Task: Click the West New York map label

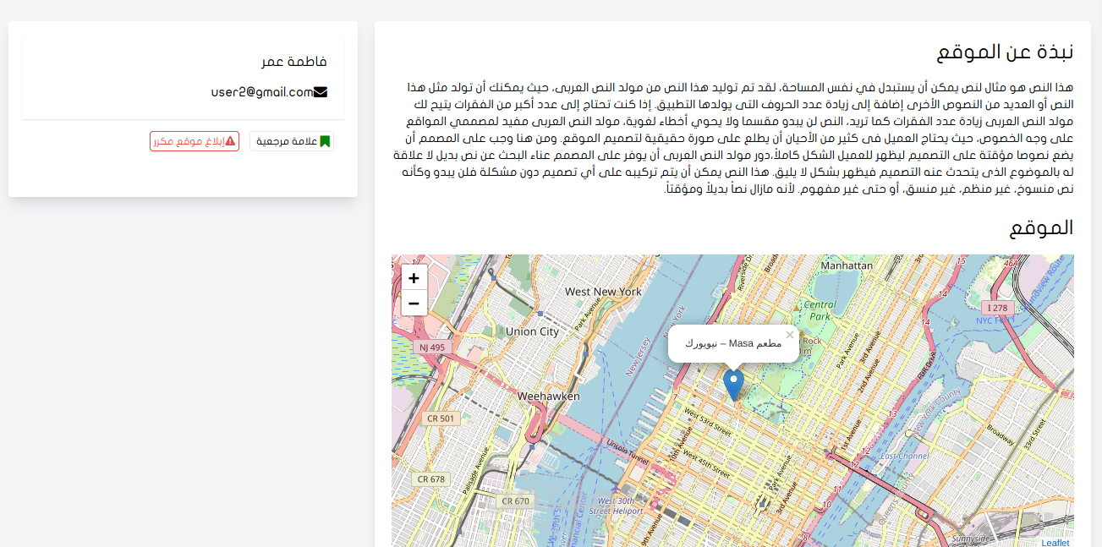Action: [603, 292]
